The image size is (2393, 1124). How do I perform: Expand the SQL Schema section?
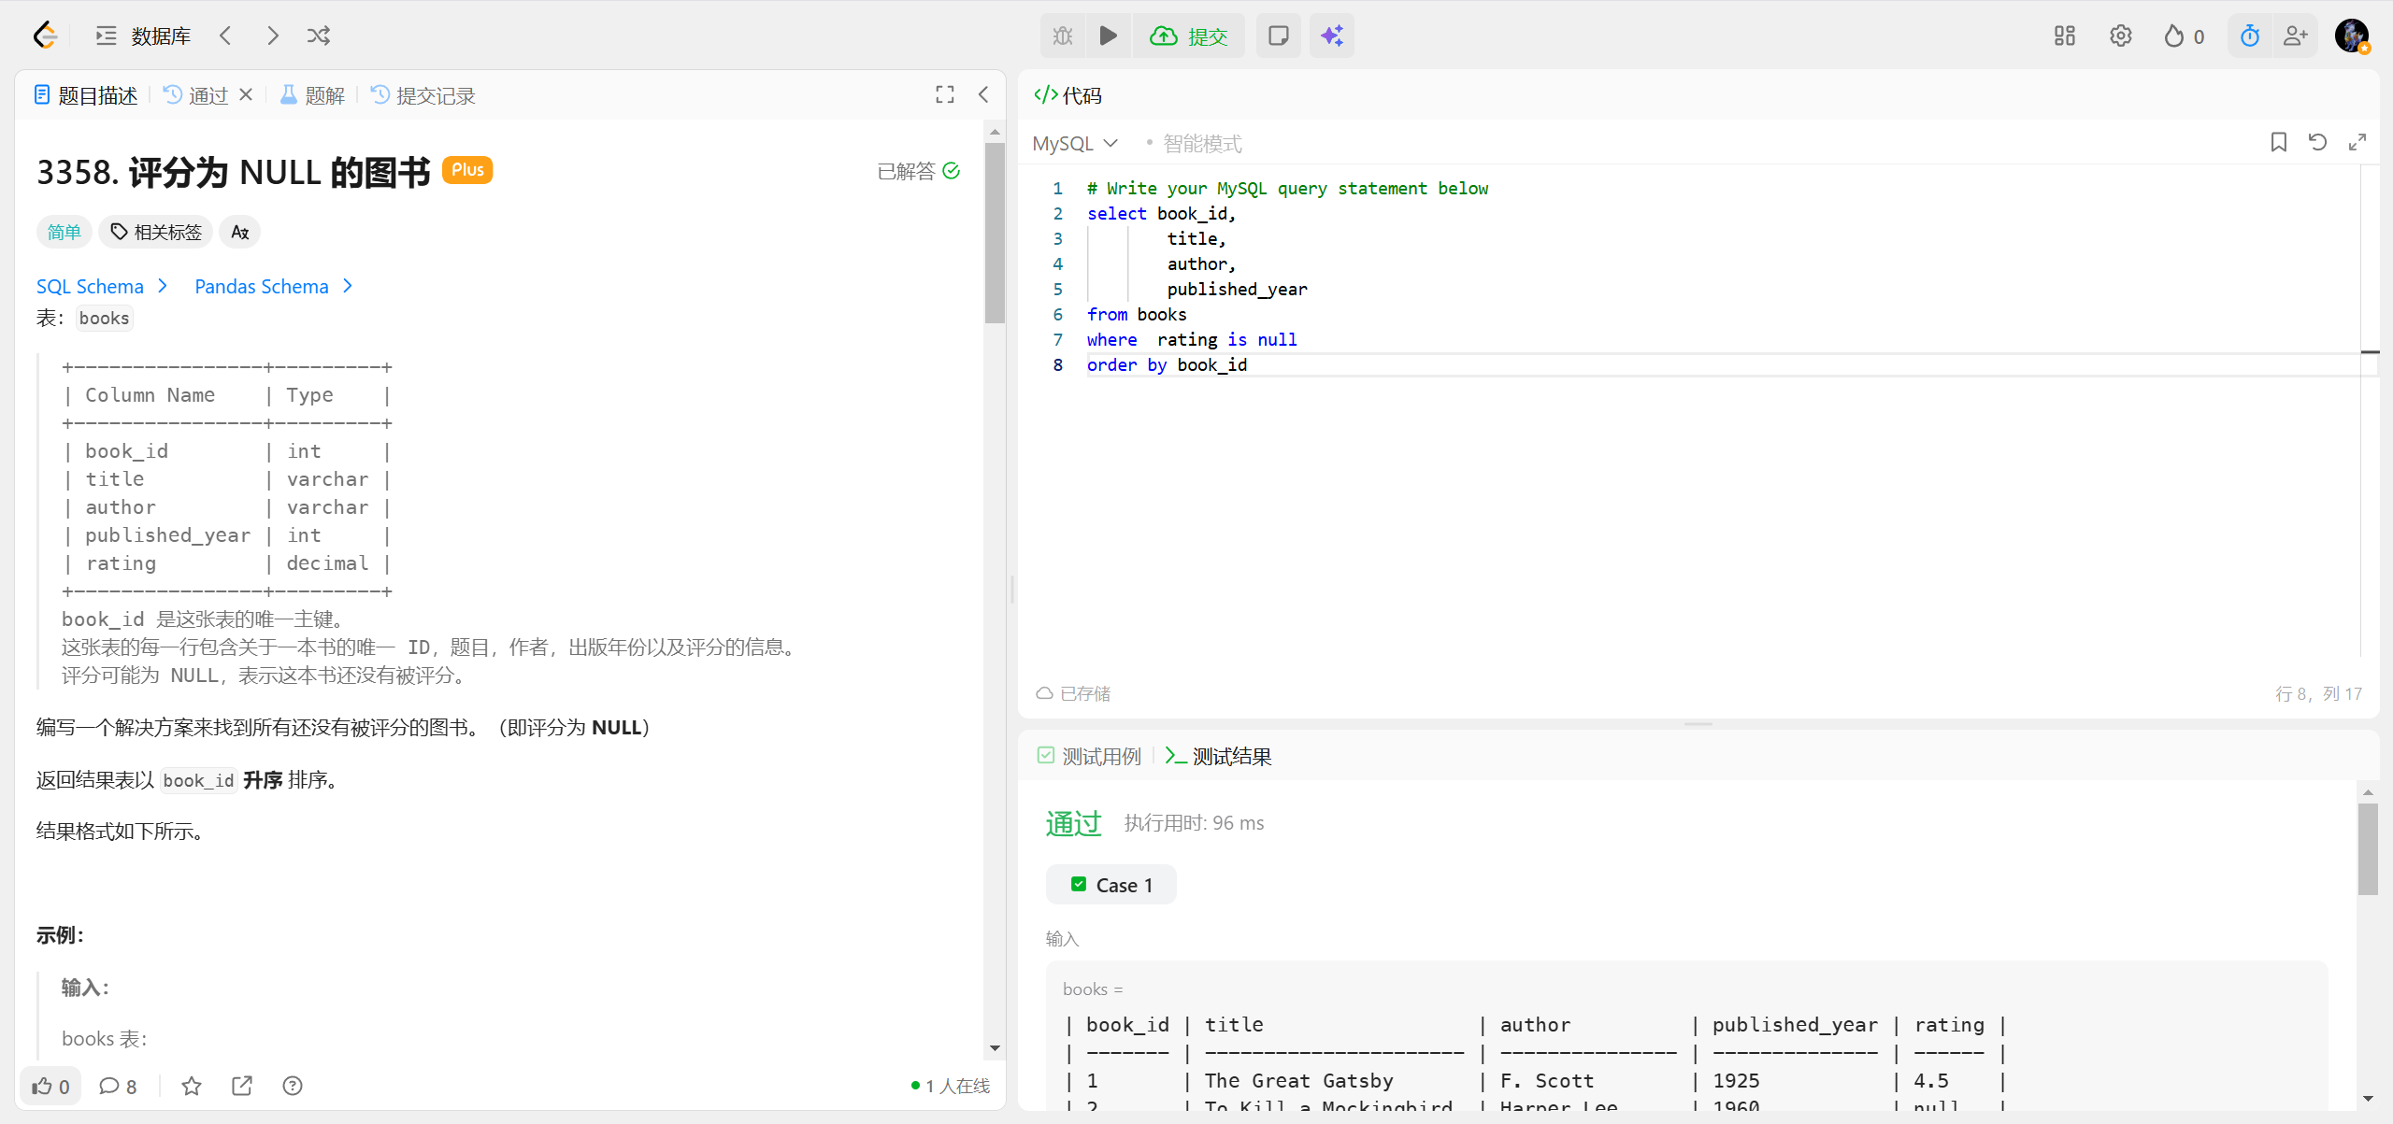[101, 286]
